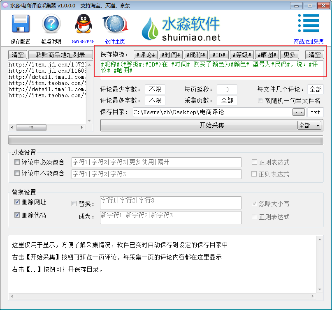Click URL list horizontal scrollbar thumb
The width and height of the screenshot is (332, 310).
click(x=31, y=127)
